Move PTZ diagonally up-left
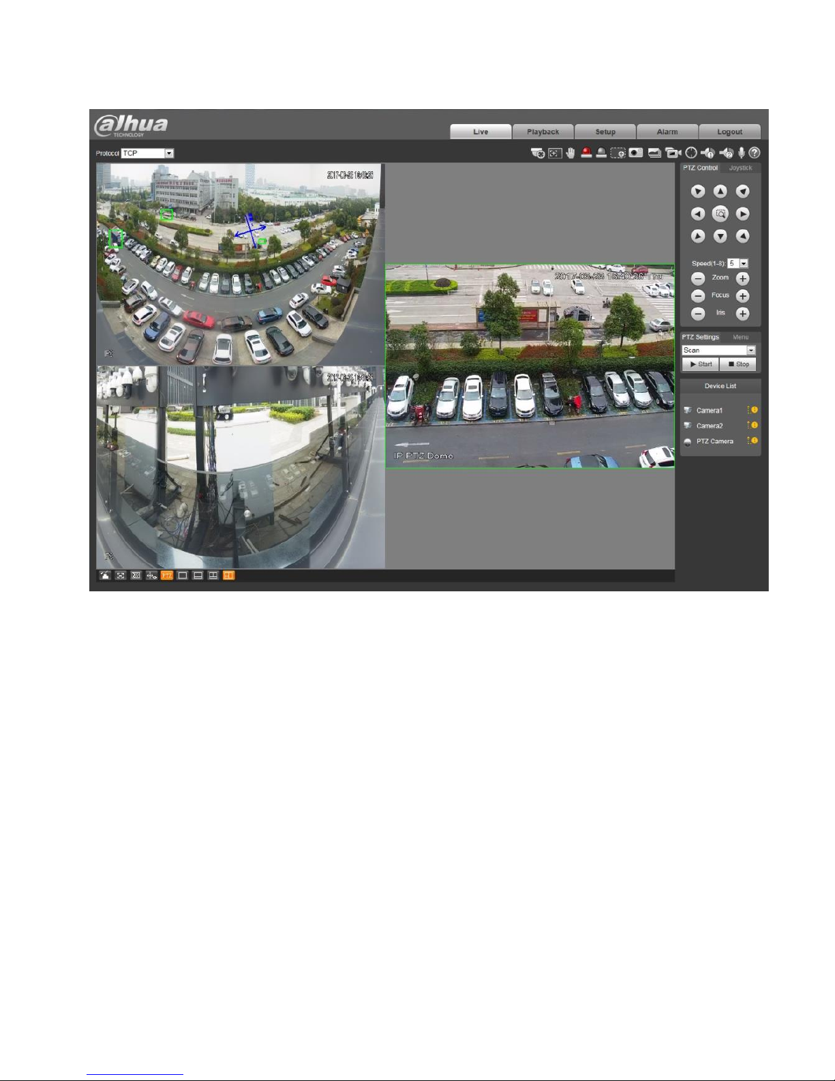 (698, 192)
